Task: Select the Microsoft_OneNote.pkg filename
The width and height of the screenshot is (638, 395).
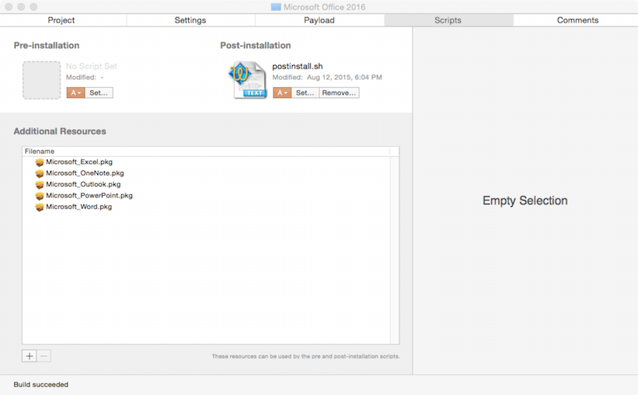Action: 85,173
